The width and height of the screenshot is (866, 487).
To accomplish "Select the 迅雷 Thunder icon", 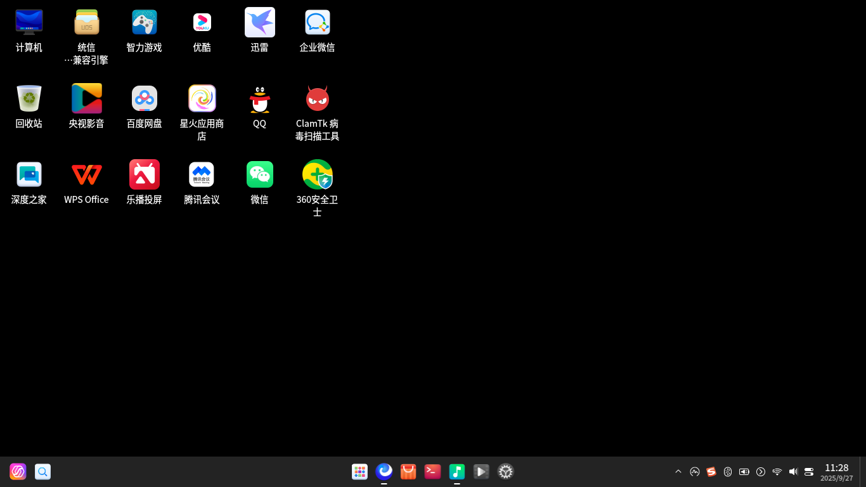I will 260,22.
